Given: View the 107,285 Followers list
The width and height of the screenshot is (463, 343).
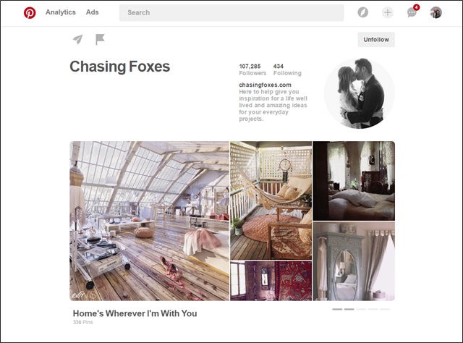Looking at the screenshot, I should 252,69.
